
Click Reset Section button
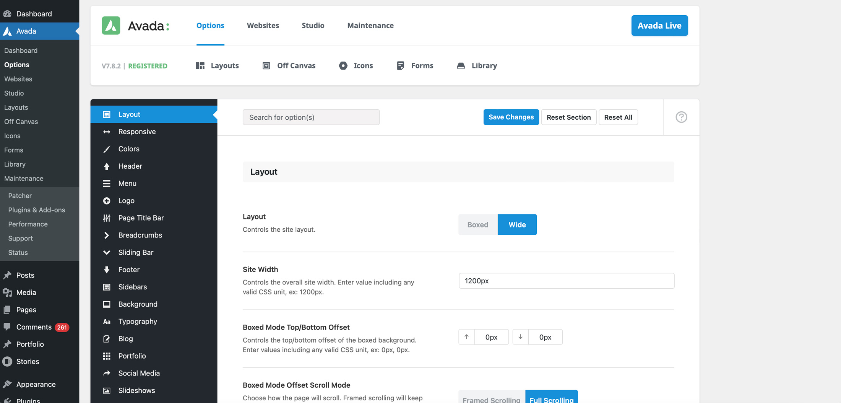point(569,117)
